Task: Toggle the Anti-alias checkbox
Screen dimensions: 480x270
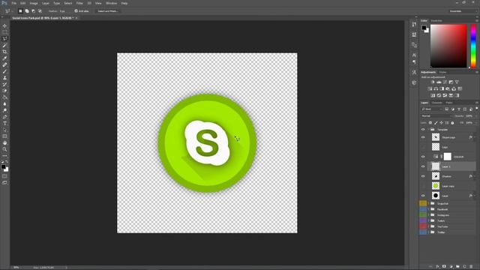Action: (76, 11)
